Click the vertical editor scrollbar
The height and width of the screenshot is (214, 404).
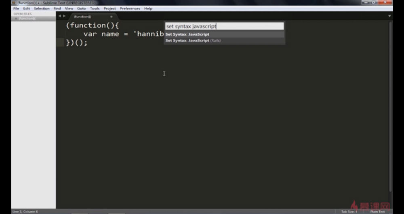(x=391, y=106)
